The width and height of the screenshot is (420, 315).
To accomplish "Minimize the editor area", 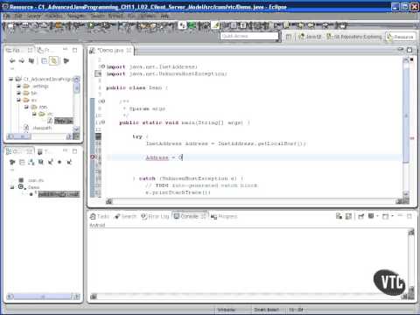I will coord(401,50).
